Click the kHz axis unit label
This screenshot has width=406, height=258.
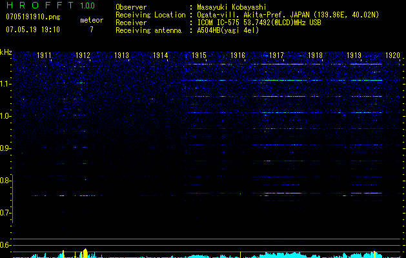[6, 52]
